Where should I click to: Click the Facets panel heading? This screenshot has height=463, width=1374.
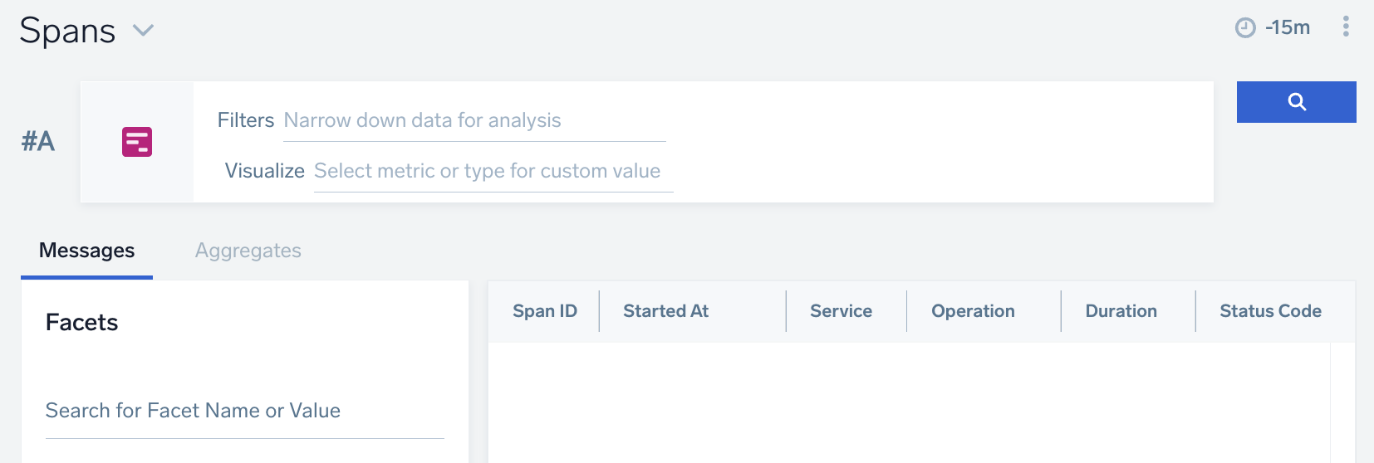pyautogui.click(x=81, y=323)
